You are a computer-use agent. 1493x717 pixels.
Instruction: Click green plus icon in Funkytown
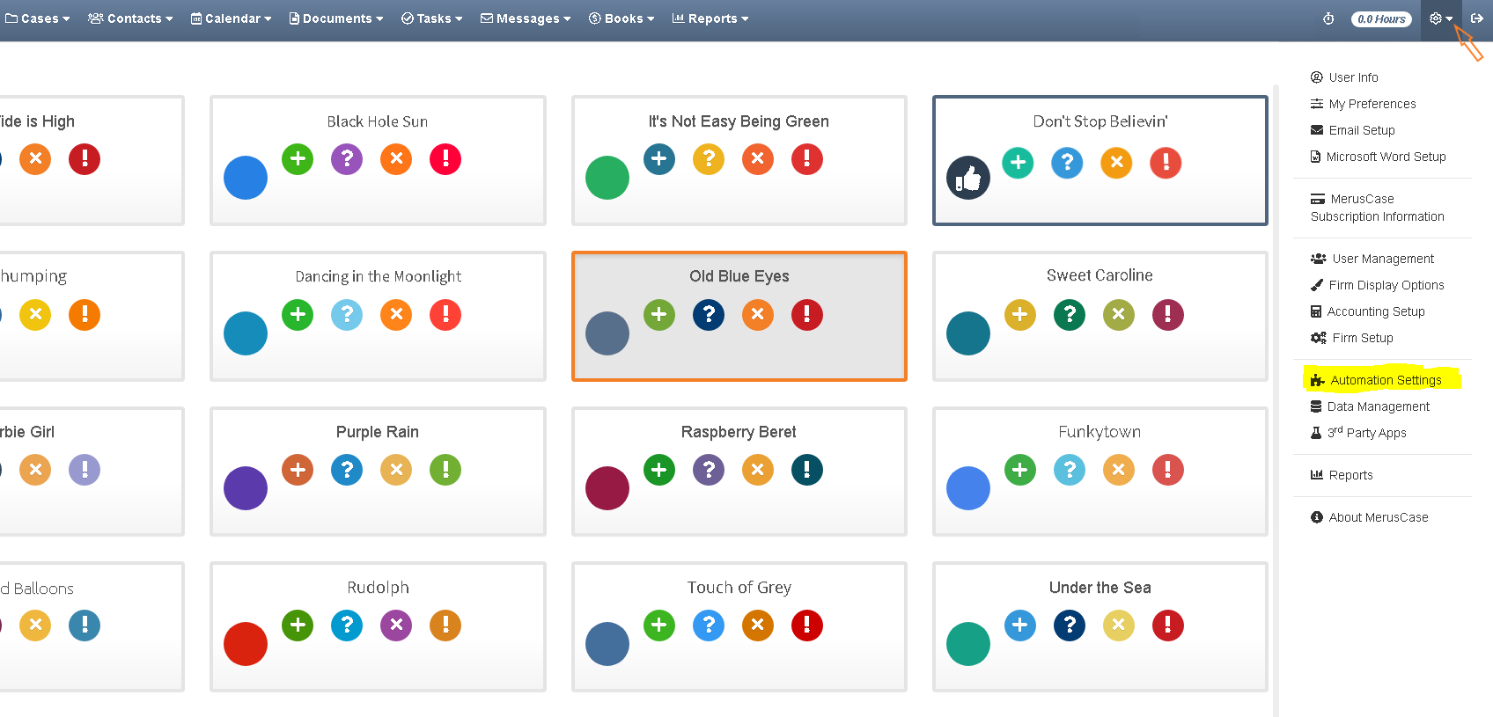[1020, 470]
